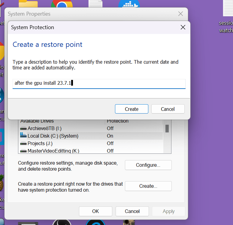
Task: Click OK in System Properties window
Action: tap(95, 211)
